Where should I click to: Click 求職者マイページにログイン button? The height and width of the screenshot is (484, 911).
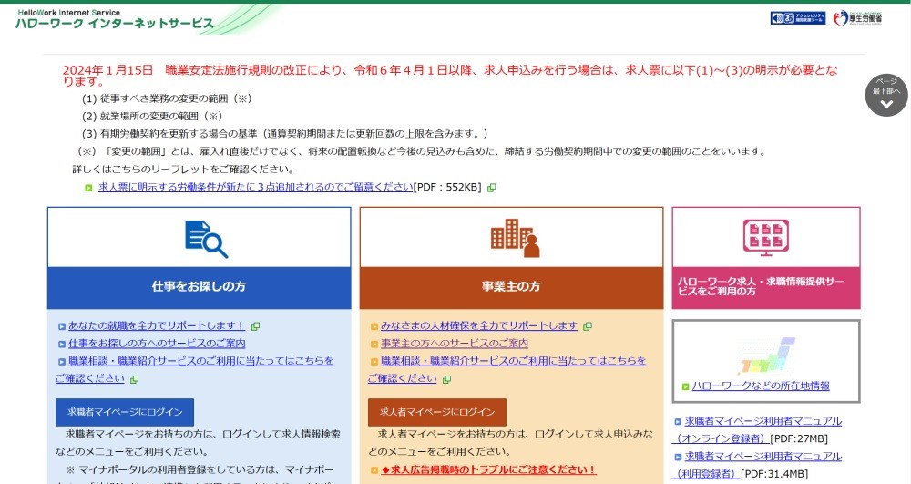coord(125,412)
